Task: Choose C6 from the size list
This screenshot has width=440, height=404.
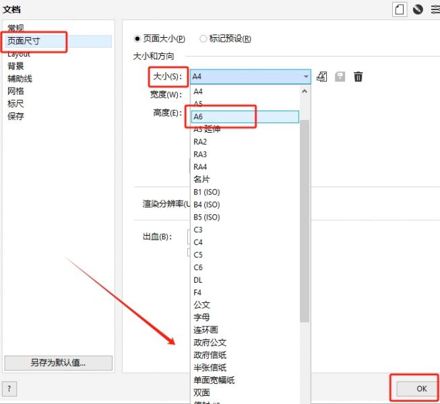Action: pyautogui.click(x=245, y=267)
